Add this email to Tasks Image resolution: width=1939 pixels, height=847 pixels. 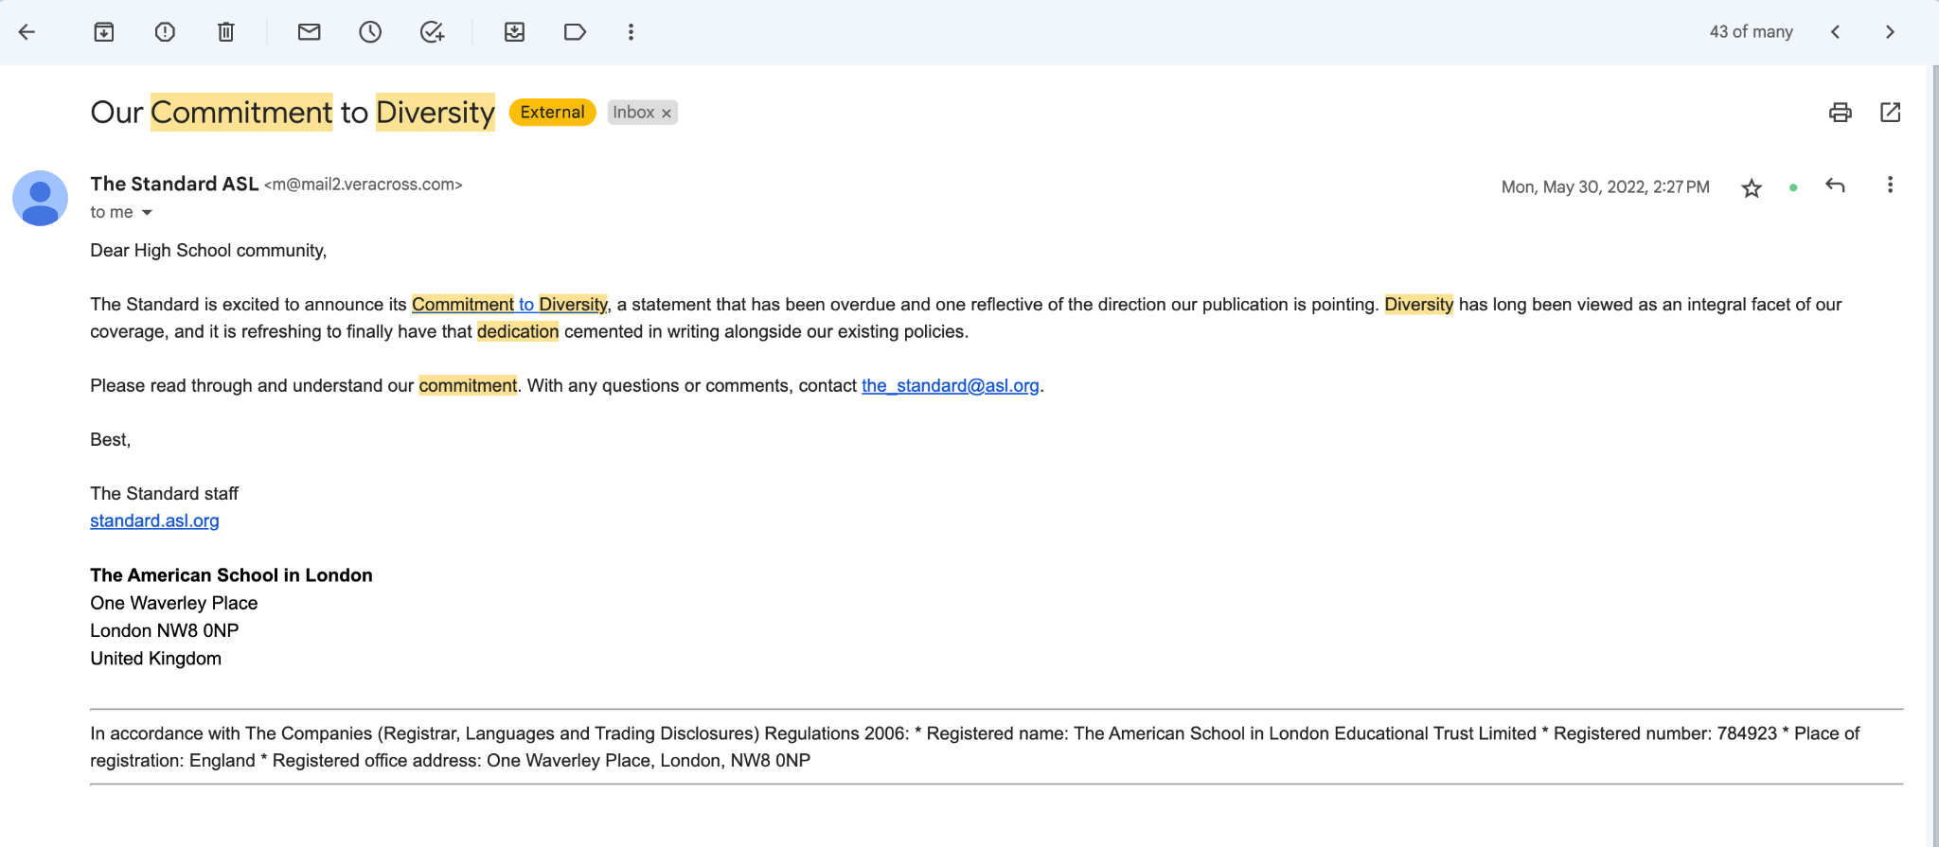pyautogui.click(x=432, y=32)
